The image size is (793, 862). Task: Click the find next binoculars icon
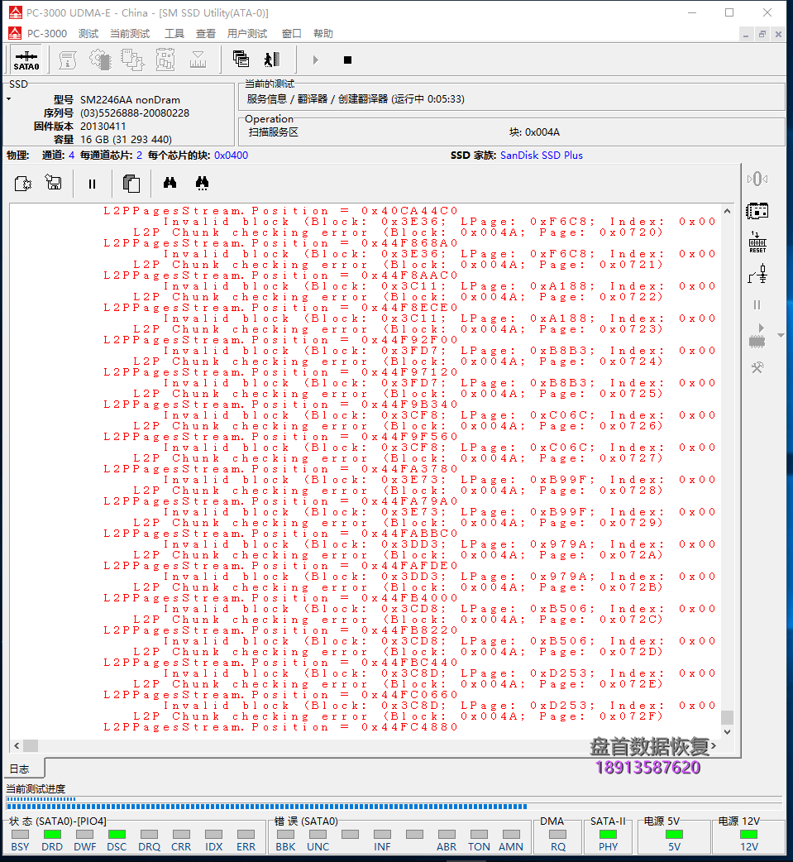tap(203, 183)
